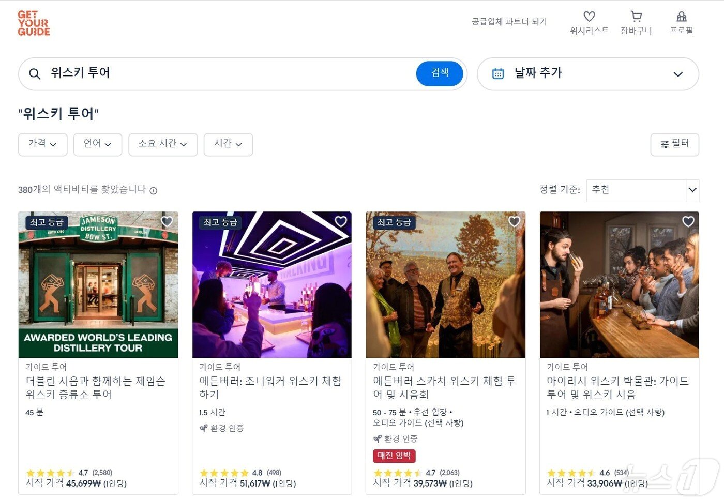The image size is (724, 500).
Task: Expand the 소요 시간 filter
Action: (x=163, y=144)
